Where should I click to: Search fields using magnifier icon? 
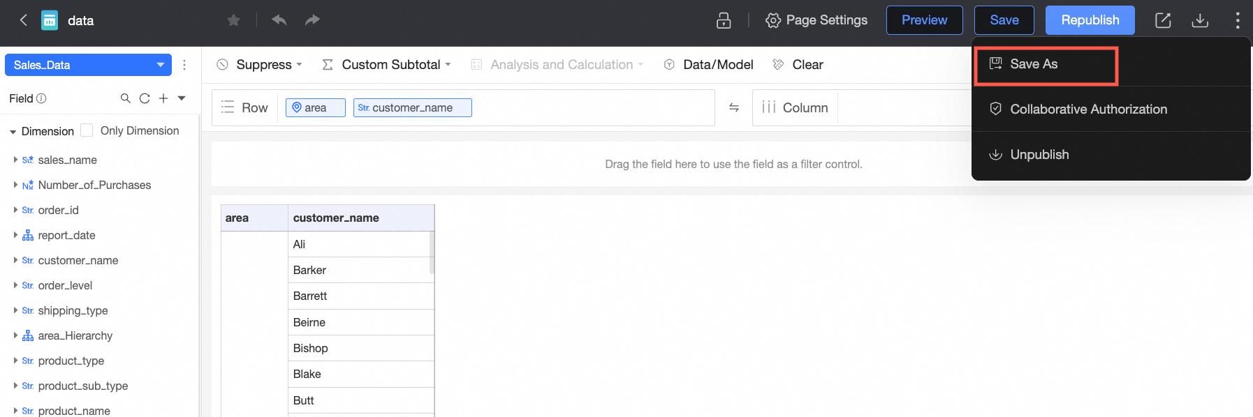pos(126,98)
